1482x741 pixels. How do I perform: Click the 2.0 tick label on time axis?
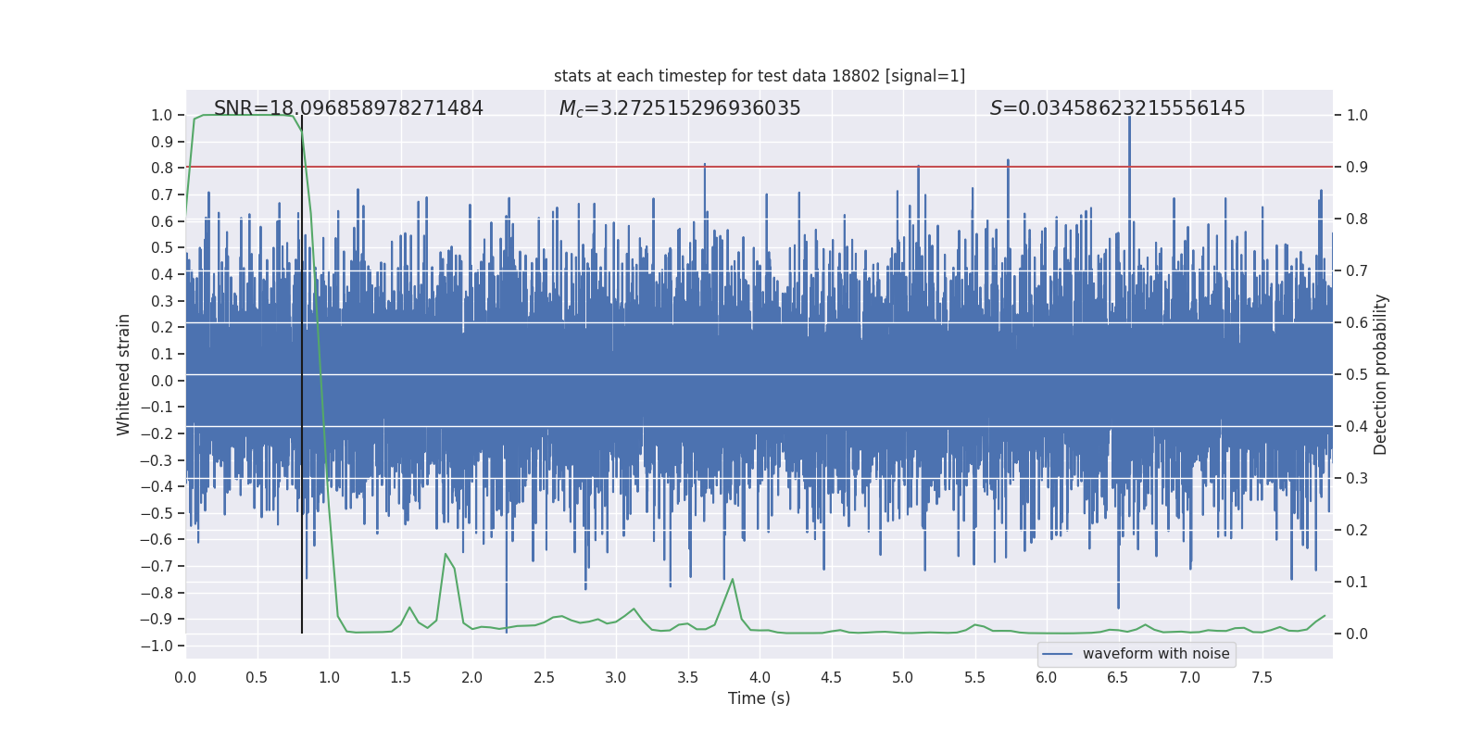click(472, 677)
